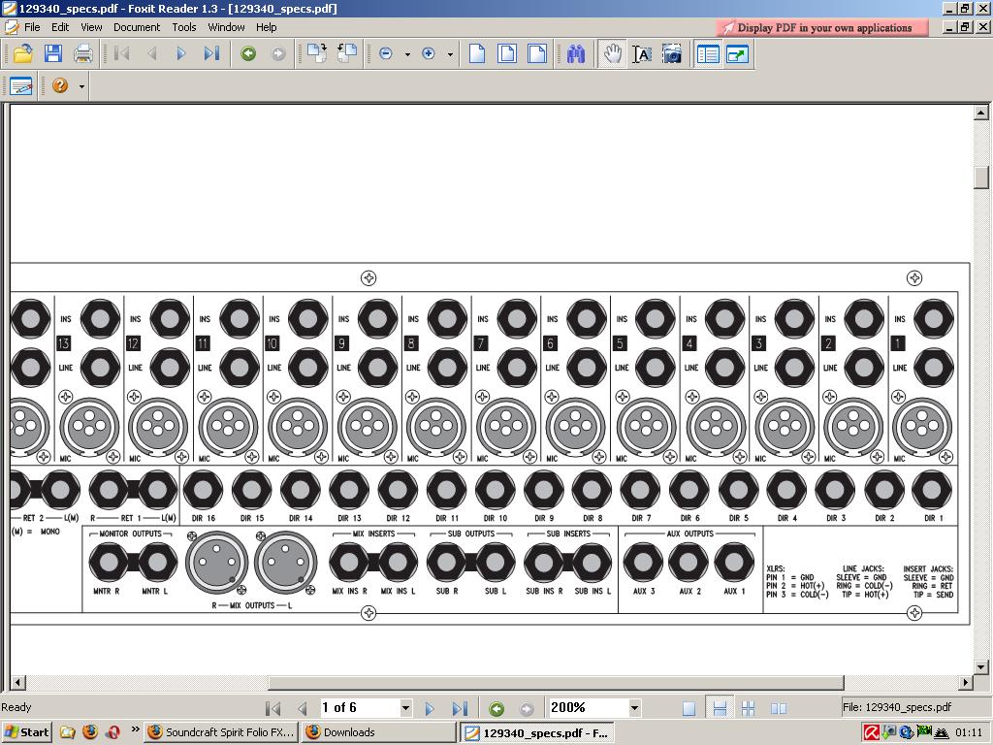Expand the Help button dropdown arrow
993x745 pixels.
(81, 86)
